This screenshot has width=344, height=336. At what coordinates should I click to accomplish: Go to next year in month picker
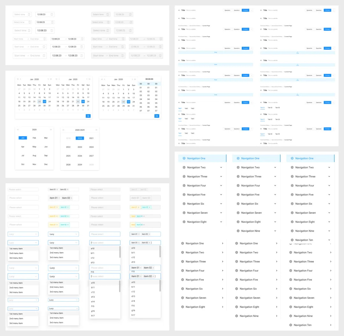pyautogui.click(x=51, y=129)
